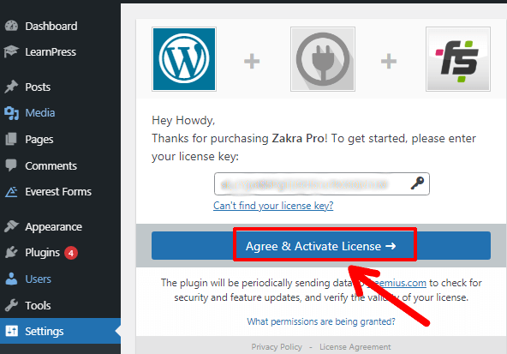Click the Media library icon
Image resolution: width=507 pixels, height=354 pixels.
point(12,113)
